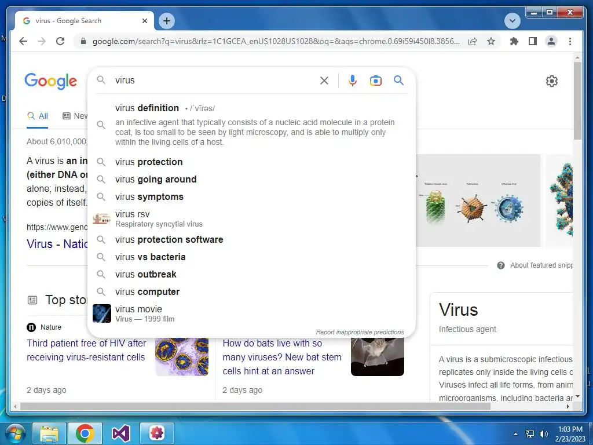Open the Virus - National result link

[57, 244]
